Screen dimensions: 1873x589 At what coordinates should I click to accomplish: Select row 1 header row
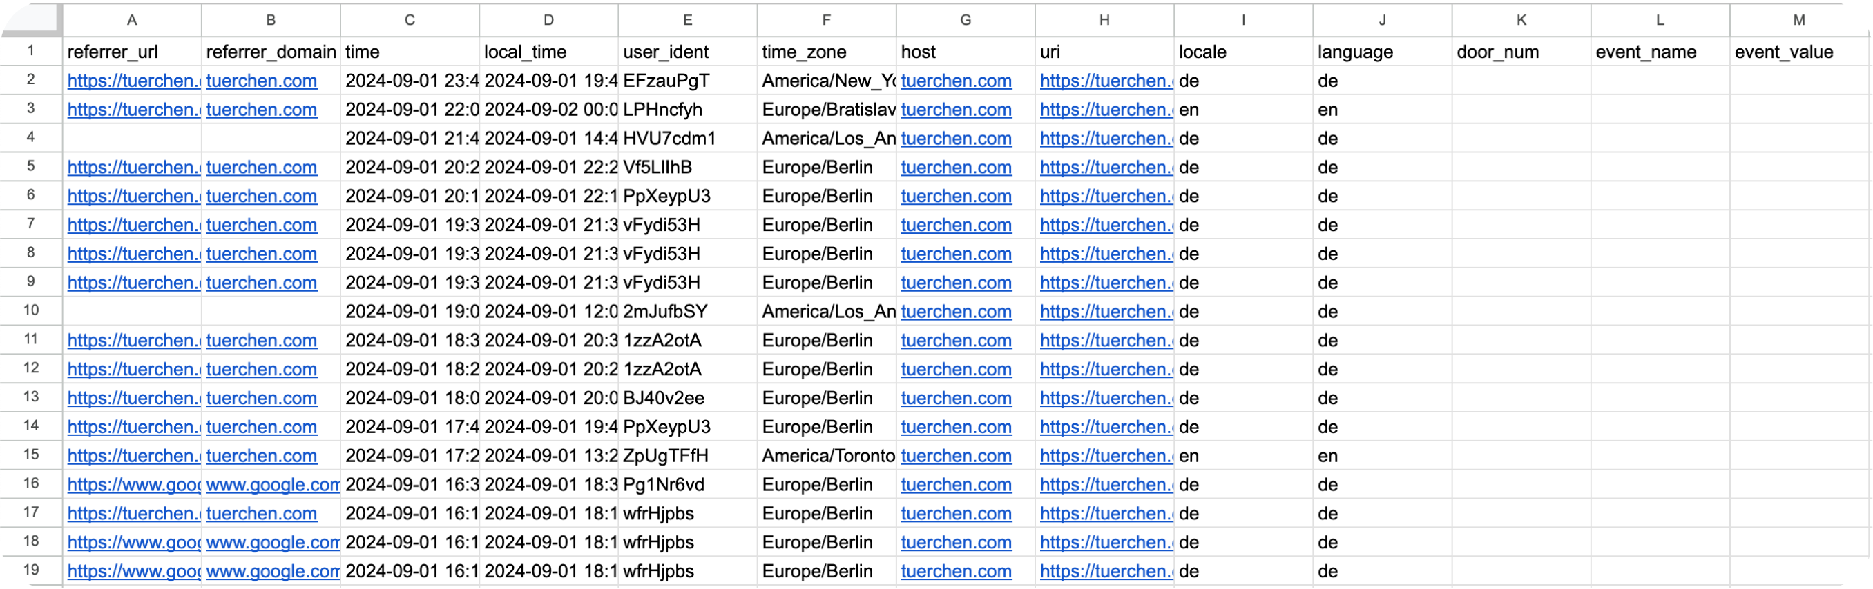click(30, 52)
